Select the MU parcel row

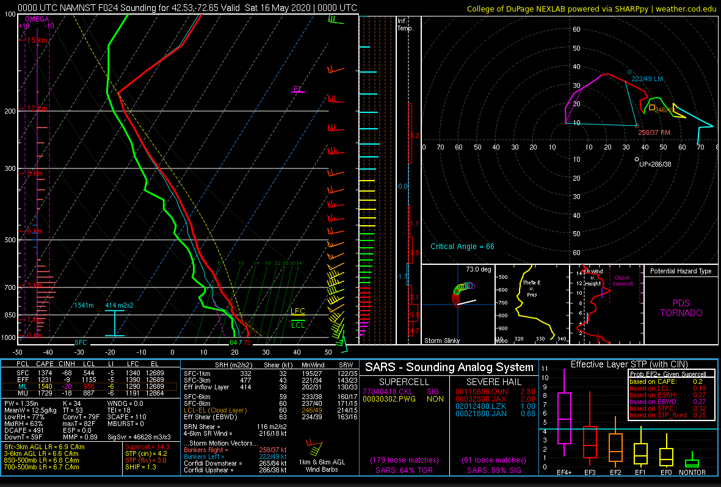tap(90, 393)
